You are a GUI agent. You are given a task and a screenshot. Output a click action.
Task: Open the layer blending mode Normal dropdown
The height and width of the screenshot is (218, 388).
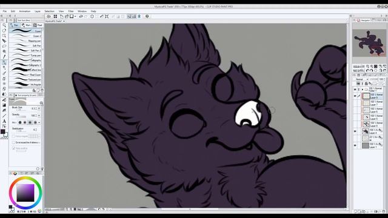(362, 79)
